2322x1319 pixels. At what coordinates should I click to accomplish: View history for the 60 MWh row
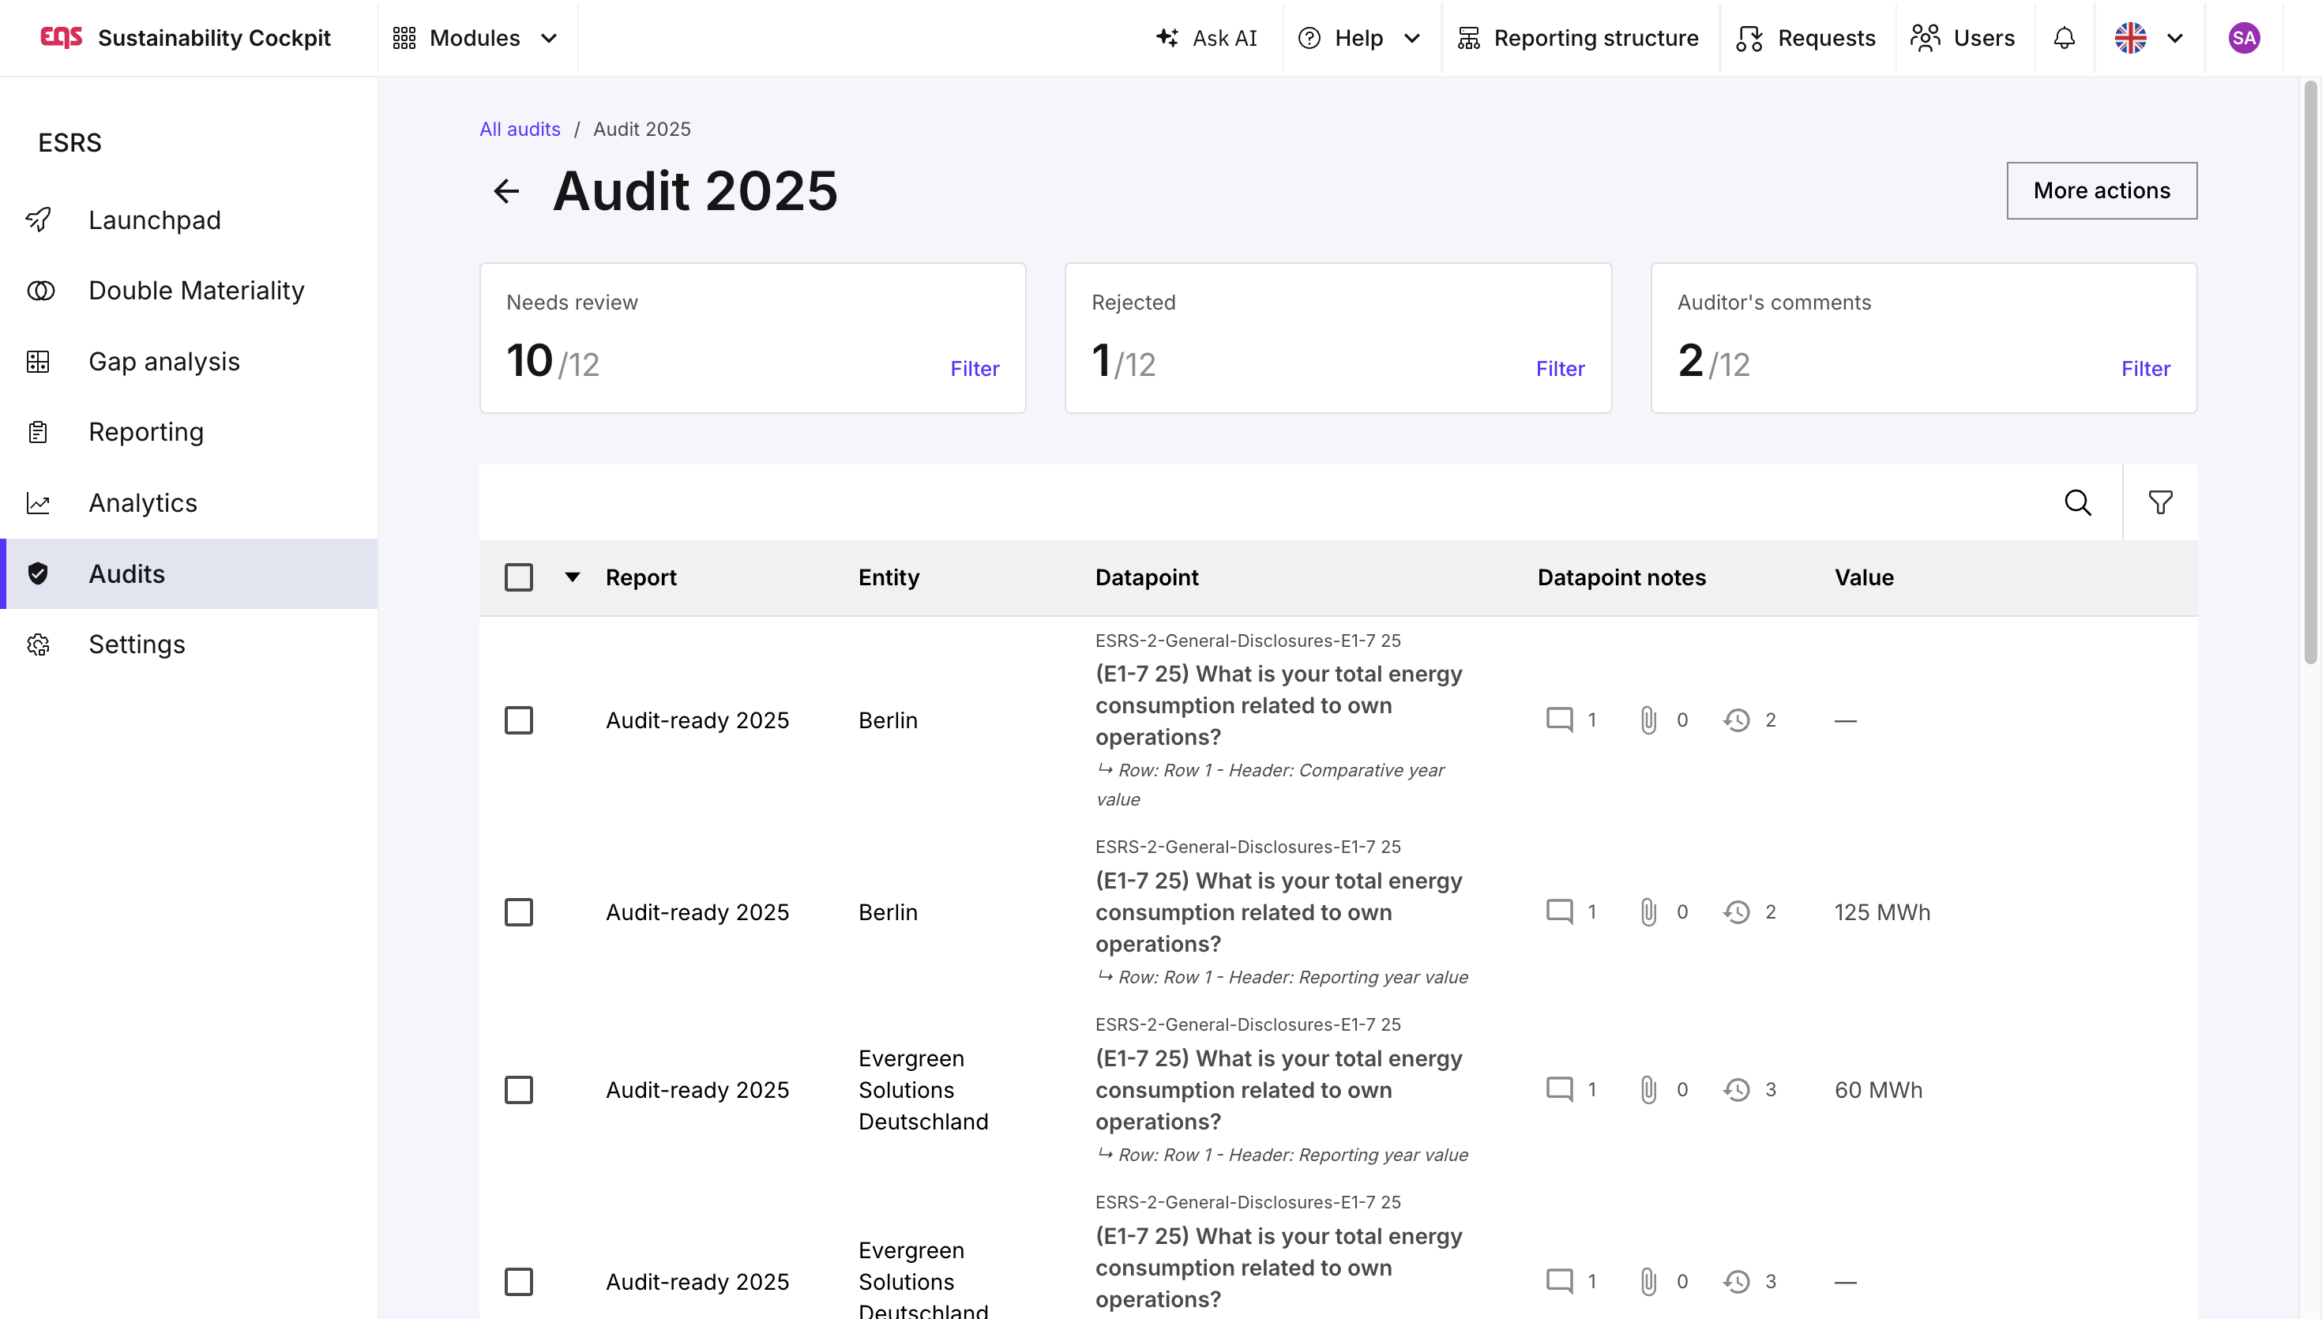tap(1736, 1090)
